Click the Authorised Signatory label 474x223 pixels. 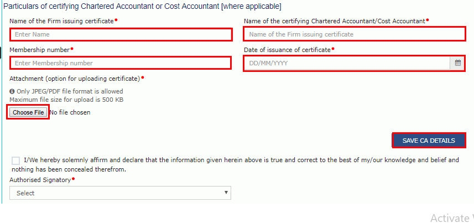40,180
